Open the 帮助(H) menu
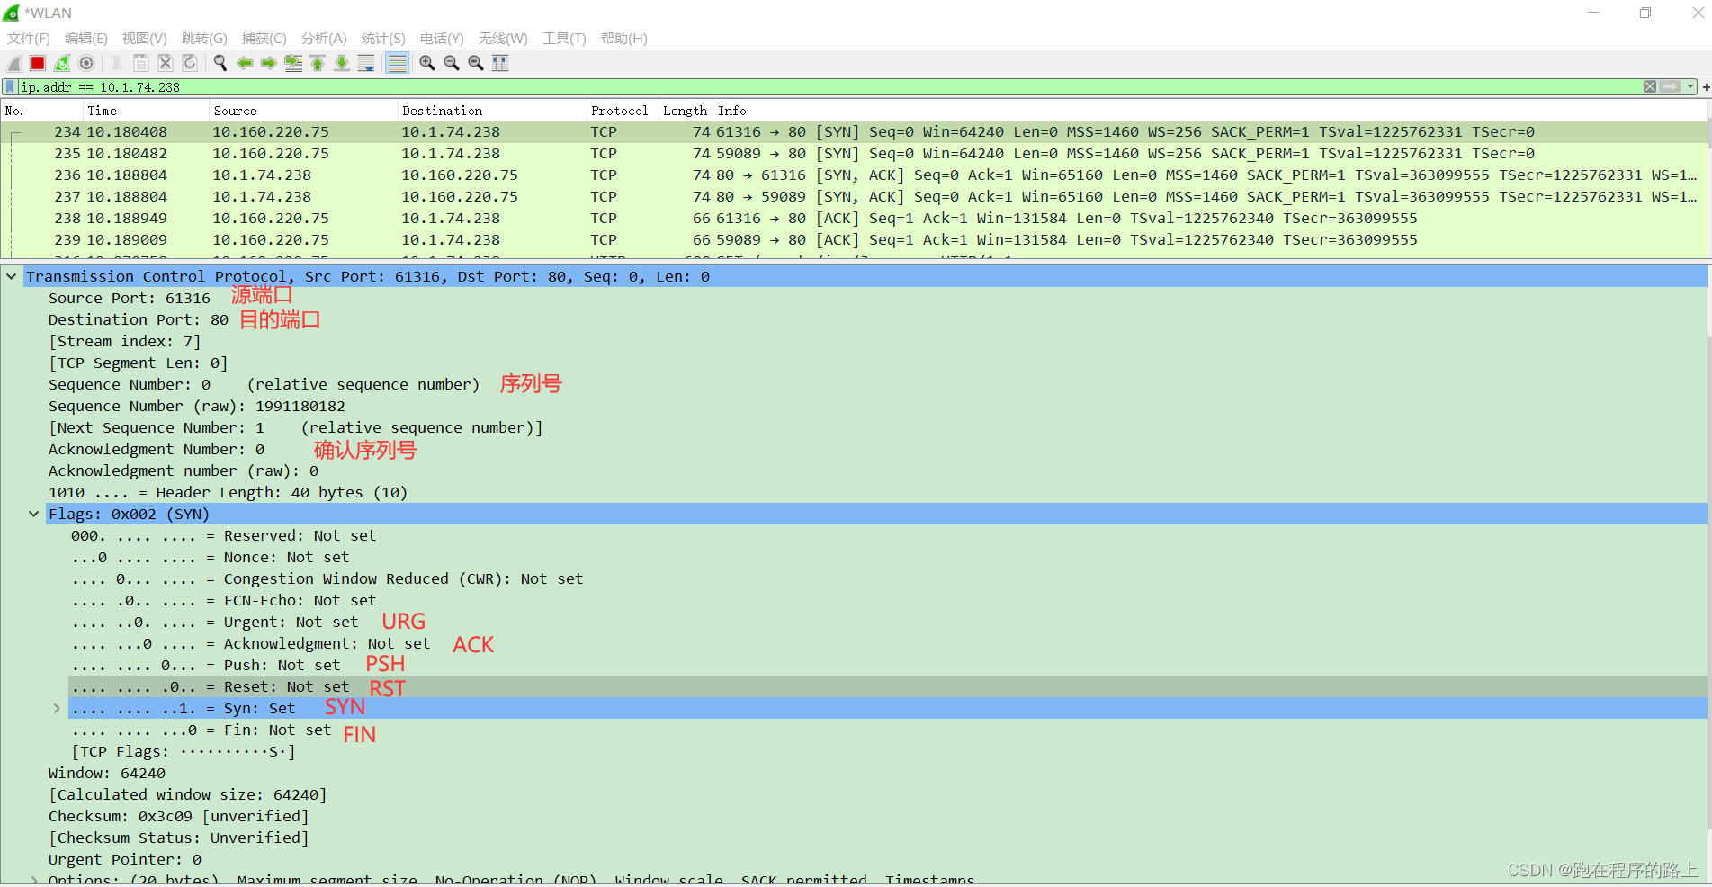This screenshot has height=887, width=1712. click(x=624, y=39)
